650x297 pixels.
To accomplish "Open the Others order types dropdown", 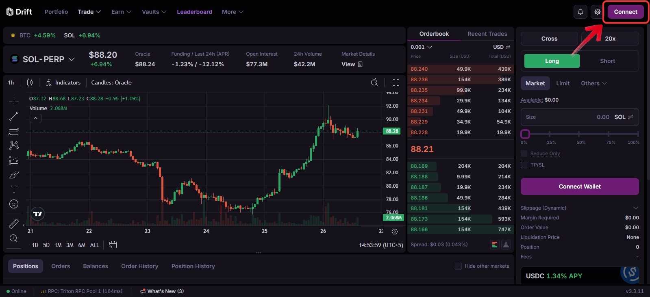I will (593, 83).
